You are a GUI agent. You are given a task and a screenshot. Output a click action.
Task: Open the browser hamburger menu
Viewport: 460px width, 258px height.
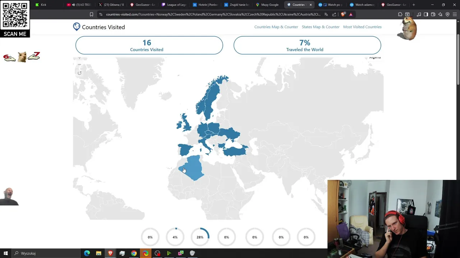pos(455,14)
